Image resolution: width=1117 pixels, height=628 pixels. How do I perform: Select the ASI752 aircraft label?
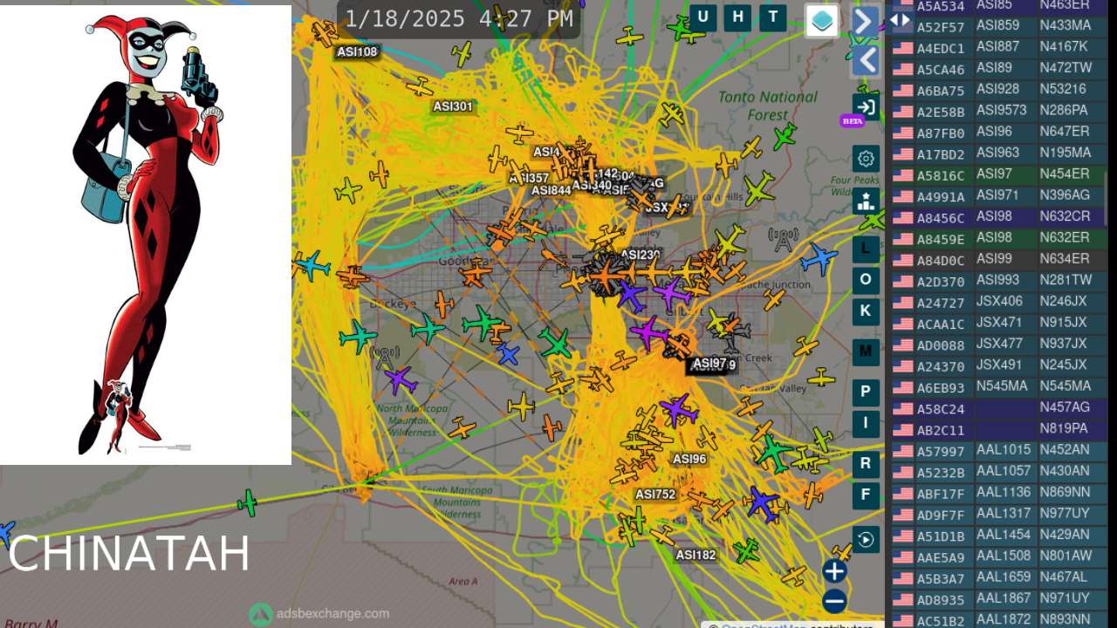[655, 495]
